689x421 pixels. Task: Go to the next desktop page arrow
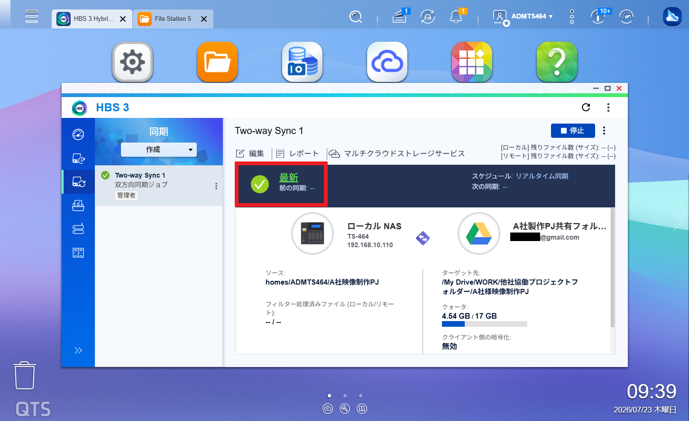point(679,221)
